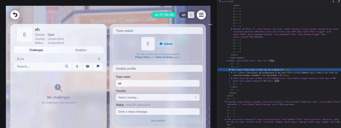Expand the mx-auto hidden grid div node
This screenshot has width=341, height=128.
click(x=231, y=78)
